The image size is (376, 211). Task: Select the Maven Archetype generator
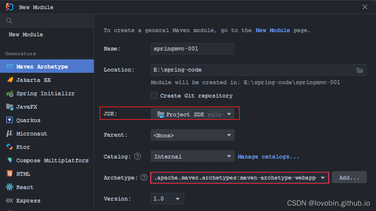pyautogui.click(x=47, y=66)
